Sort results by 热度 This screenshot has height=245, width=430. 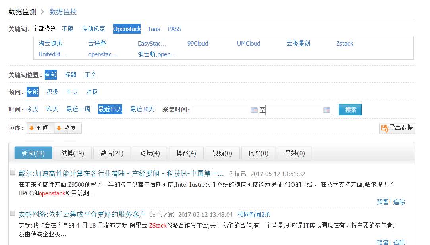tap(68, 128)
